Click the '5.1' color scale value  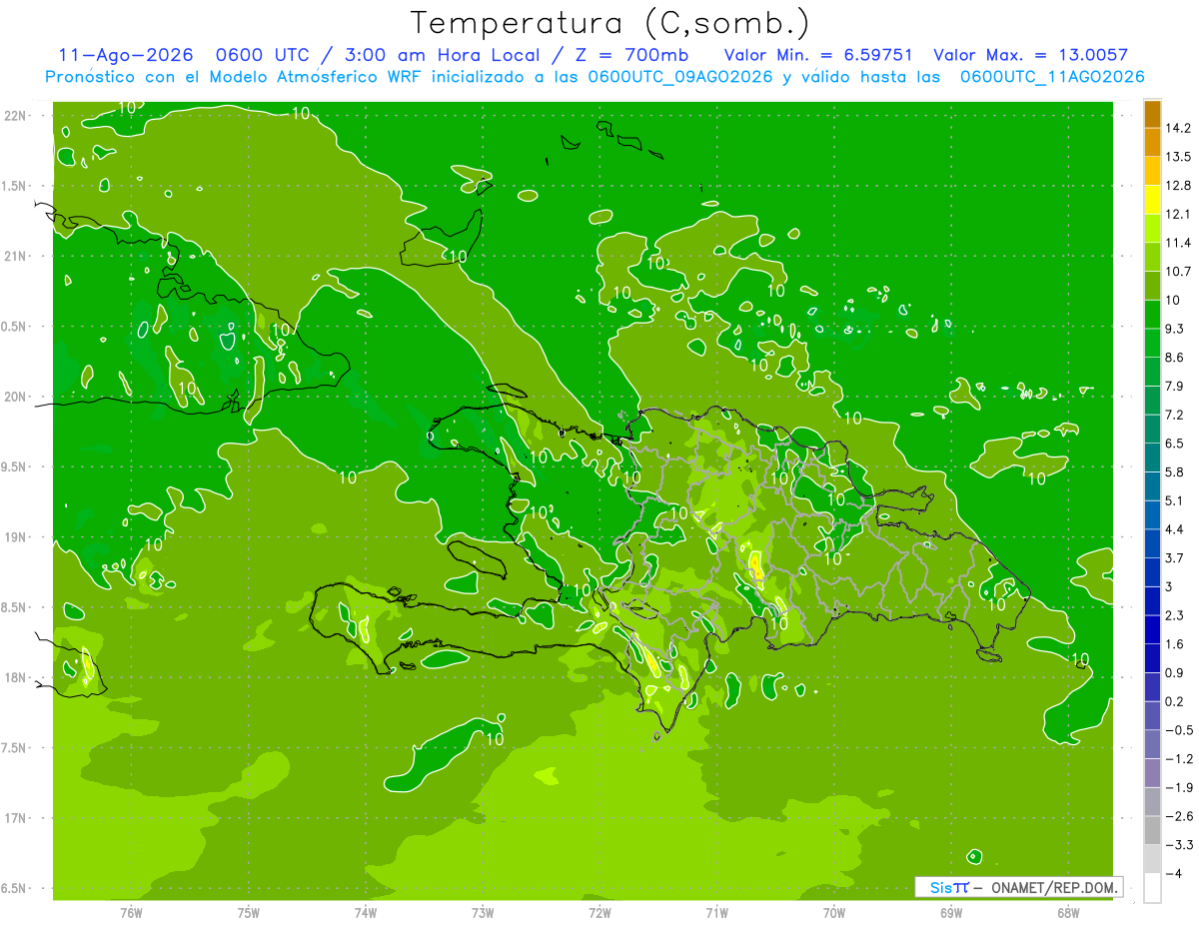click(x=1175, y=500)
